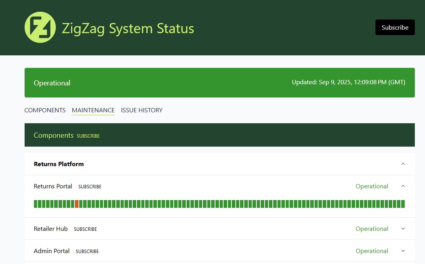The width and height of the screenshot is (425, 264).
Task: Collapse the Returns Portal details
Action: [403, 186]
